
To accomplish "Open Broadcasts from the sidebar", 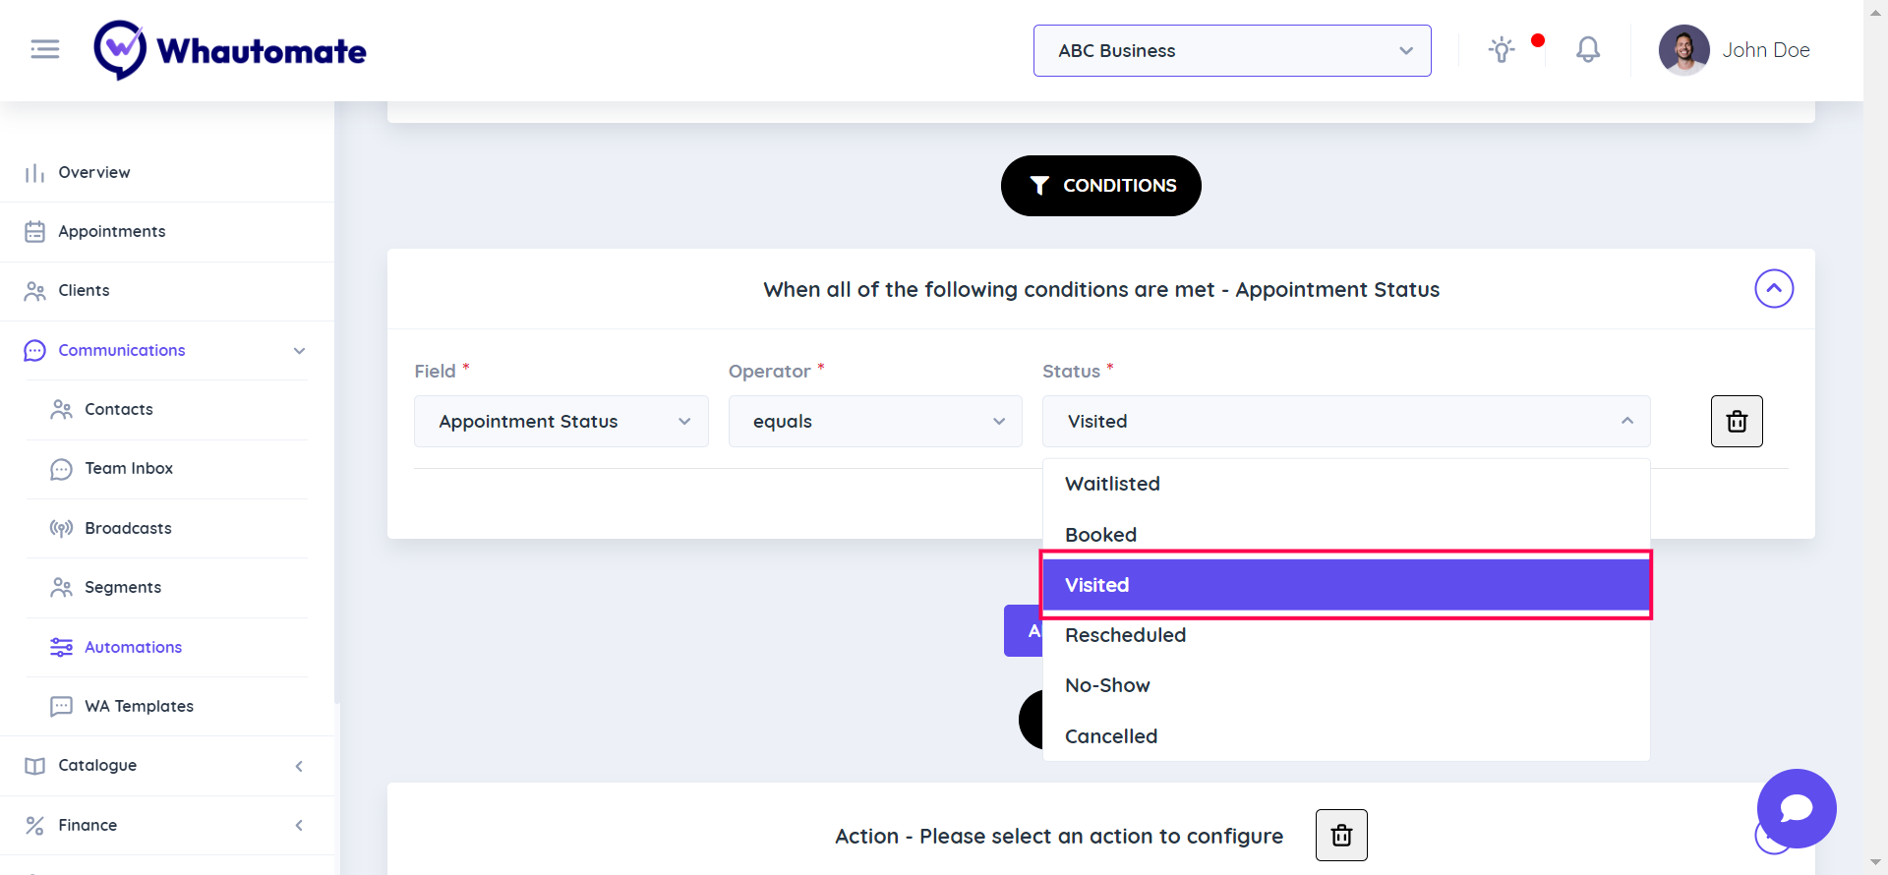I will click(128, 528).
